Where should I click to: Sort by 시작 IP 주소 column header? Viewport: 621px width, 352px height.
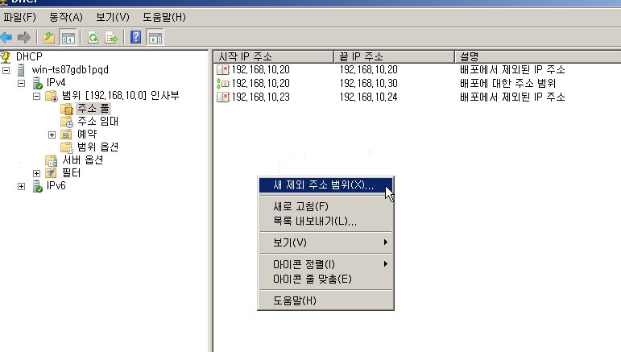[274, 56]
